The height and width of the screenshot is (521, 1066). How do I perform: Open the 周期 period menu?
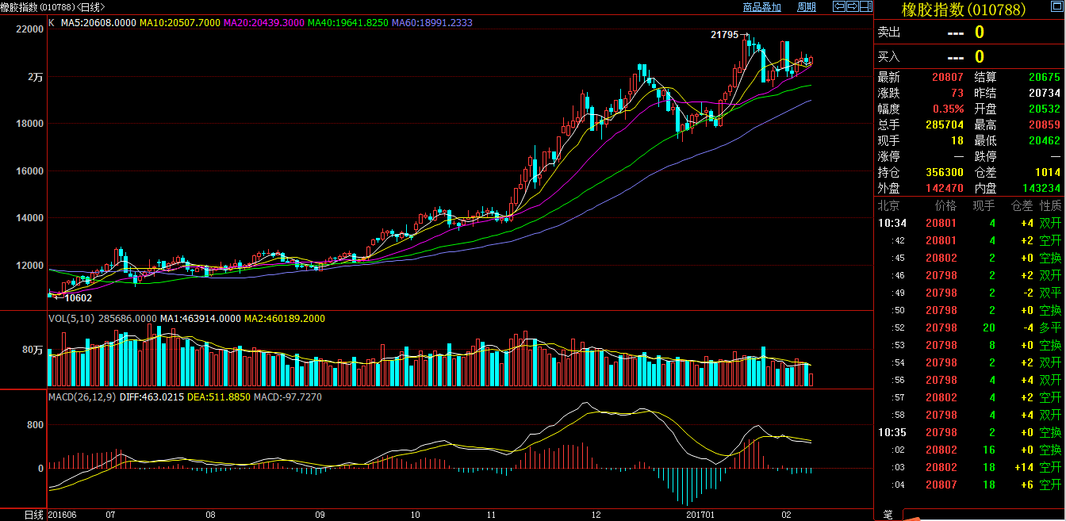click(806, 7)
